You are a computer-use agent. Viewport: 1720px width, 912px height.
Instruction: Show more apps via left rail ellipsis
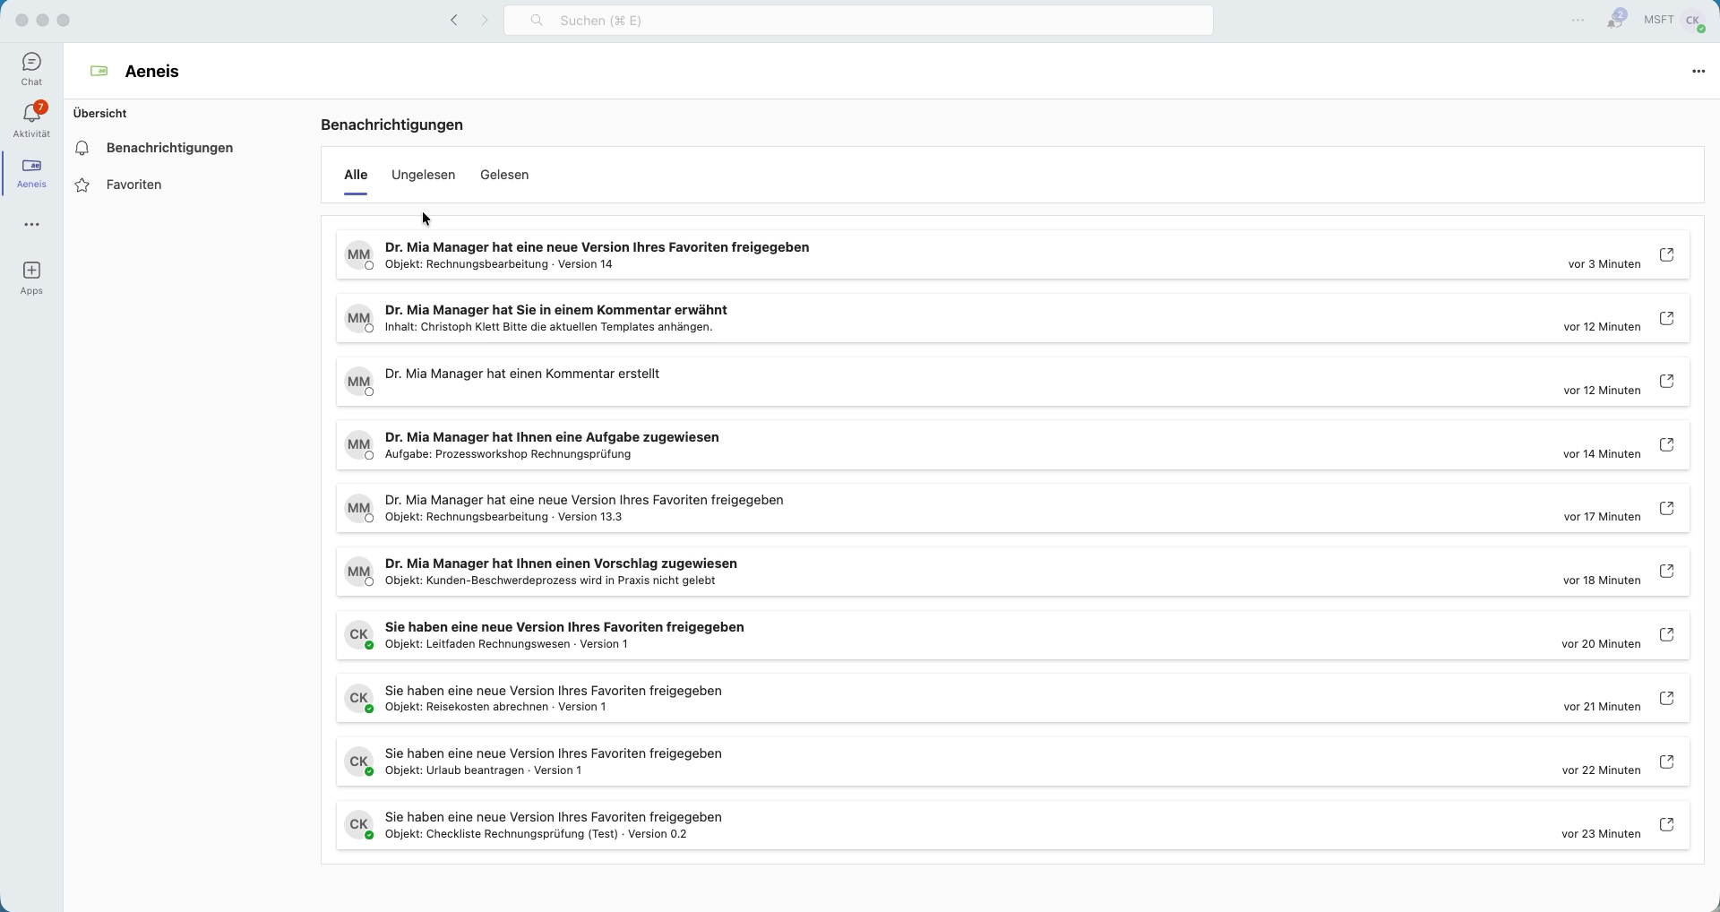(31, 225)
